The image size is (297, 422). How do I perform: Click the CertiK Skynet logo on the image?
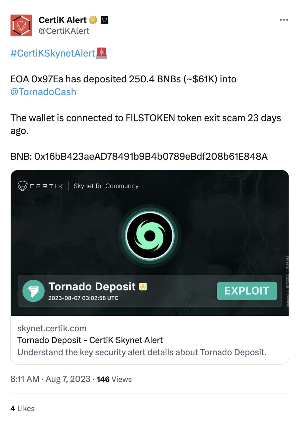pyautogui.click(x=40, y=186)
